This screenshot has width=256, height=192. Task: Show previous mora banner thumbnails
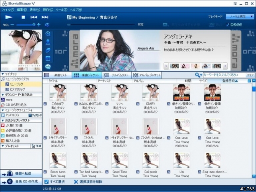(166, 66)
